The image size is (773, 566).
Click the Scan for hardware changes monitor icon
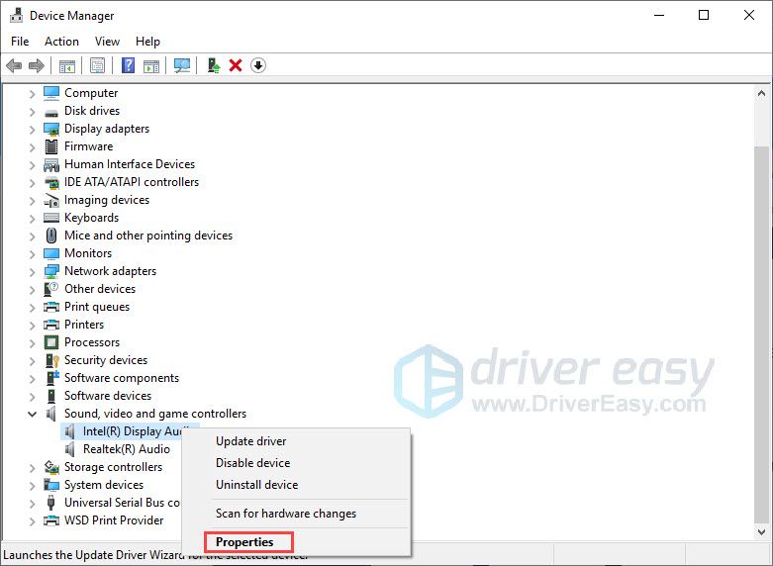(181, 65)
